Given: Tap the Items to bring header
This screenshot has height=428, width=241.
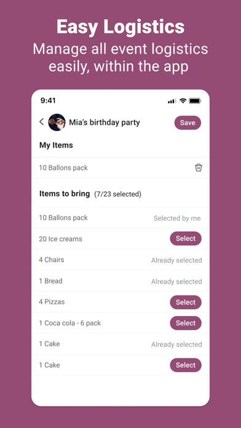Looking at the screenshot, I should 65,194.
